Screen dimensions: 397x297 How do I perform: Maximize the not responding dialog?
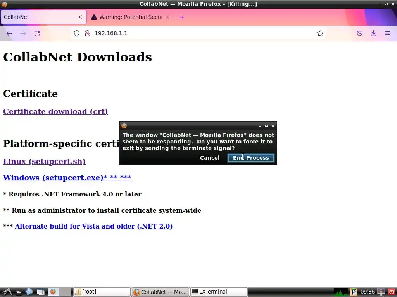point(266,126)
